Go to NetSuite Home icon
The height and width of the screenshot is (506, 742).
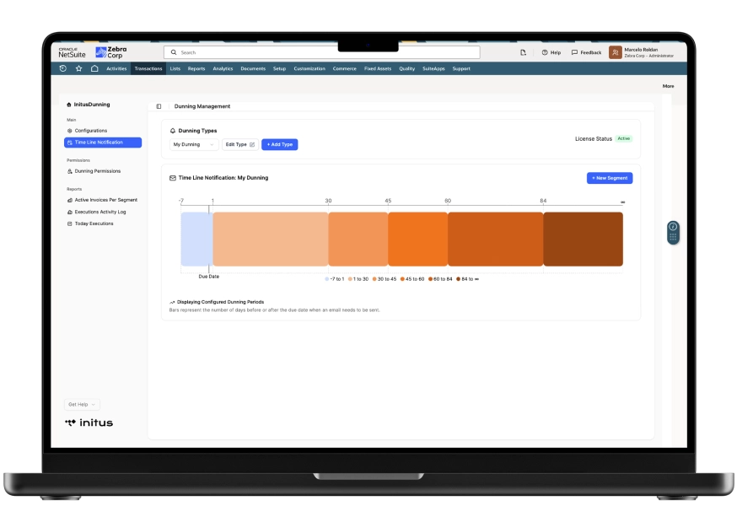[94, 68]
